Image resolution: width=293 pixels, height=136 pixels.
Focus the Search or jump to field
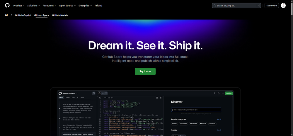pyautogui.click(x=236, y=6)
